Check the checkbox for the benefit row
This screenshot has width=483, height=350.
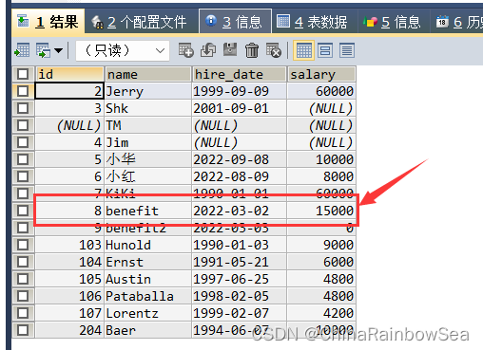pyautogui.click(x=23, y=211)
